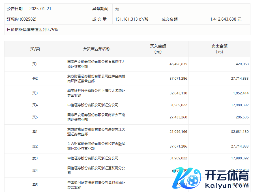Image resolution: width=253 pixels, height=195 pixels.
Task: Click the 卖出金额 (元) column header
Action: (x=219, y=49)
